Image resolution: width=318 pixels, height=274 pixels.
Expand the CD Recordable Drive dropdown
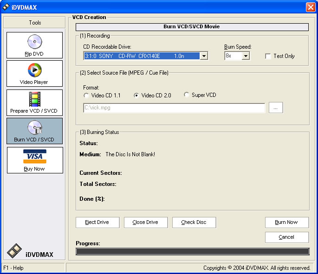coord(204,56)
